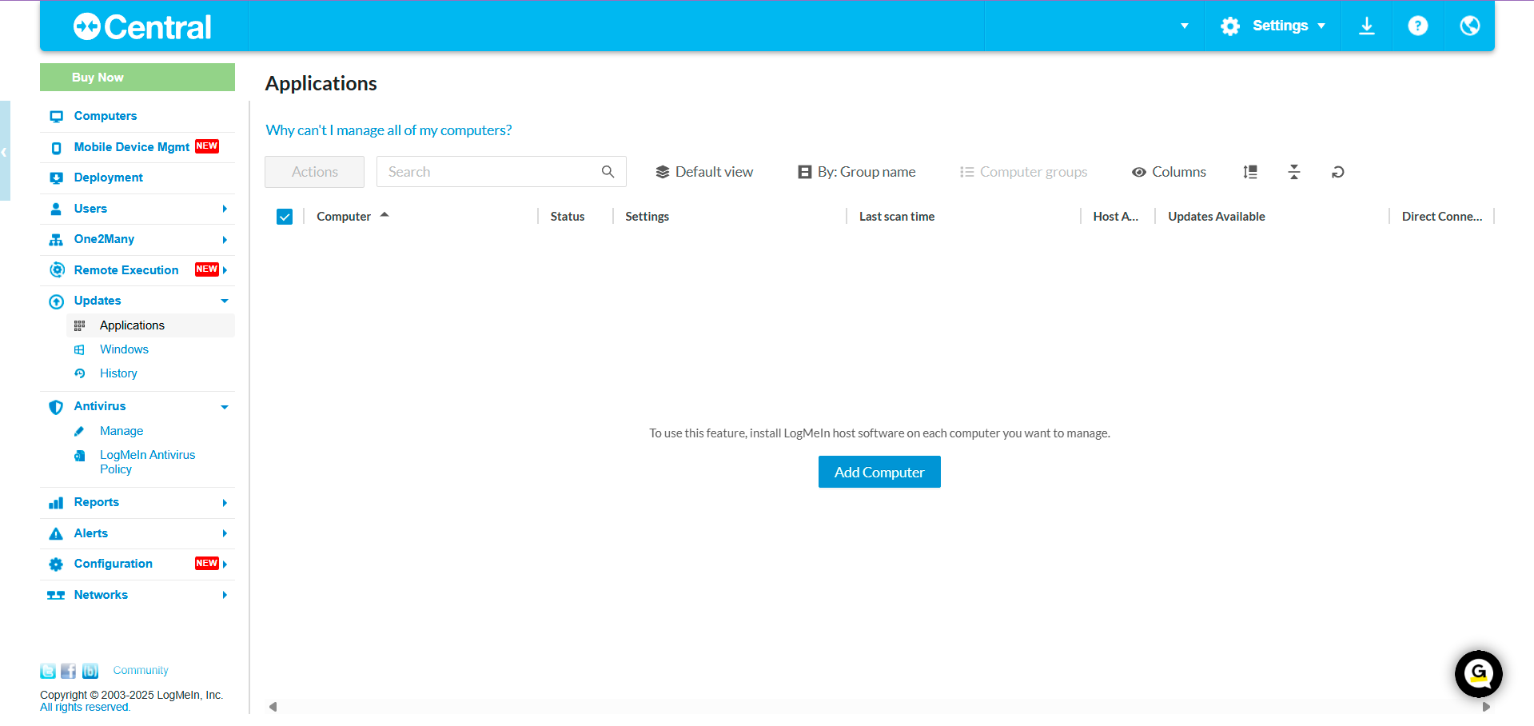Open the chat support bubble icon
The width and height of the screenshot is (1534, 726).
click(1478, 674)
